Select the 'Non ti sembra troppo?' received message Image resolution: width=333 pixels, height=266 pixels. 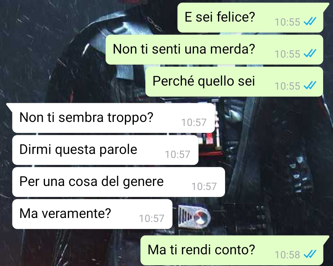(113, 118)
